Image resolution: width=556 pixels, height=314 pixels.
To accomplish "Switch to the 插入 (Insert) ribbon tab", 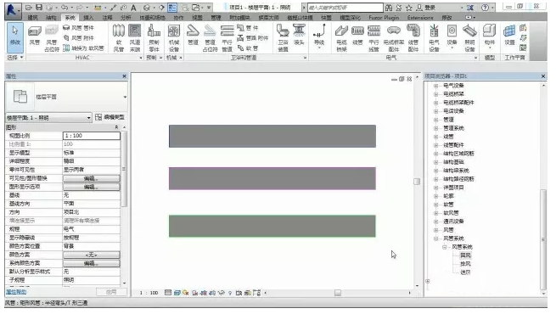I will coord(88,17).
